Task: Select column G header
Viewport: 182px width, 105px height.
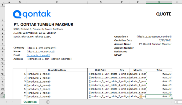Action: [159, 2]
